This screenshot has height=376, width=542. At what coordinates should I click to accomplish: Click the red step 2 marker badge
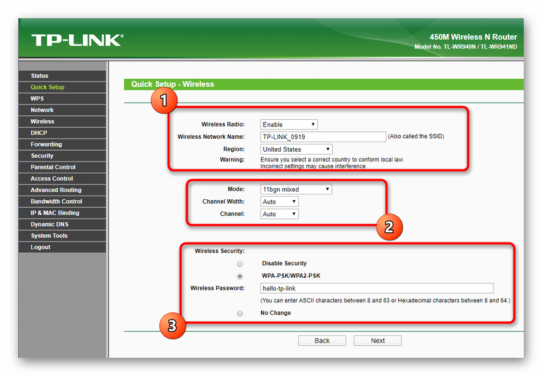[x=389, y=227]
